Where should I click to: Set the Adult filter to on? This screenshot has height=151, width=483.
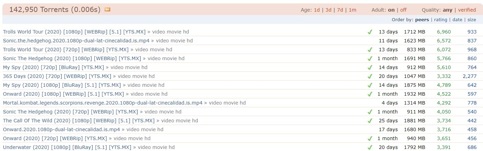(391, 10)
